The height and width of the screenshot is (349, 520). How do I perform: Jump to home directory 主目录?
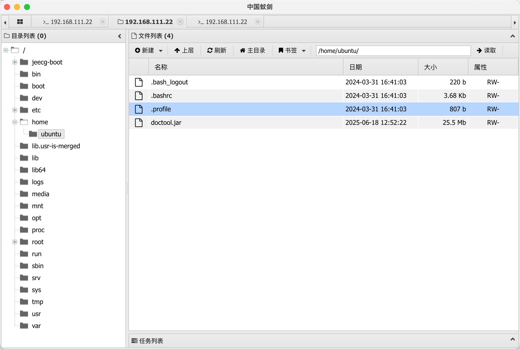[252, 50]
